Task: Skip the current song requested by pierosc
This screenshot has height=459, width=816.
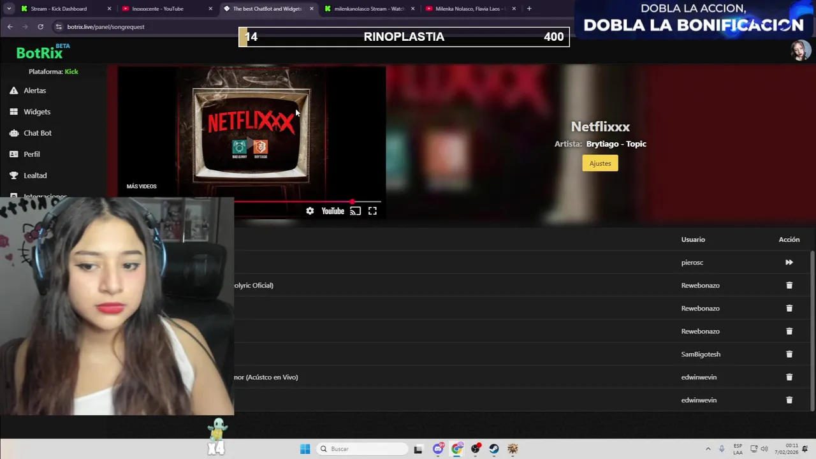Action: [789, 262]
